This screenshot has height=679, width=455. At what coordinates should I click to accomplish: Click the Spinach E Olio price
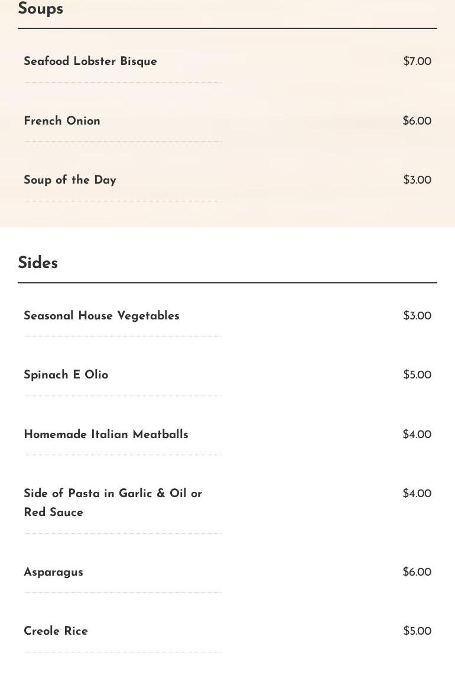coord(417,375)
